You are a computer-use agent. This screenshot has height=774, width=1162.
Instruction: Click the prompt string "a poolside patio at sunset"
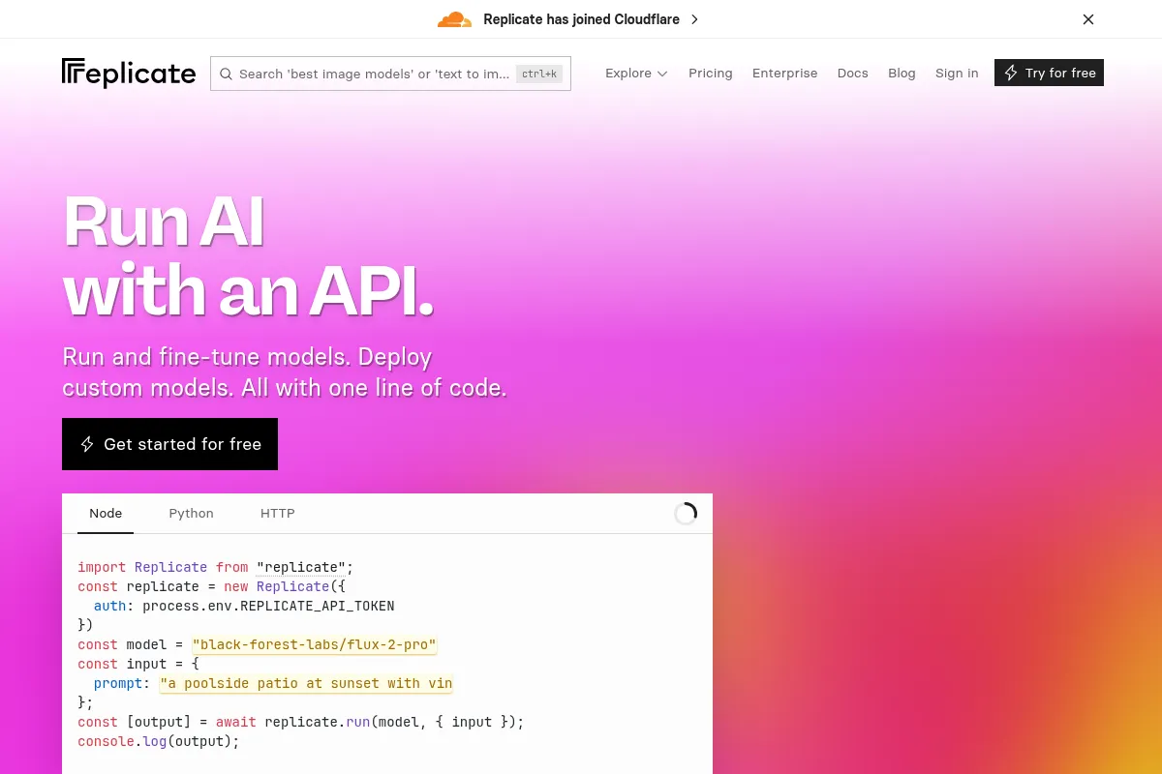click(x=306, y=683)
